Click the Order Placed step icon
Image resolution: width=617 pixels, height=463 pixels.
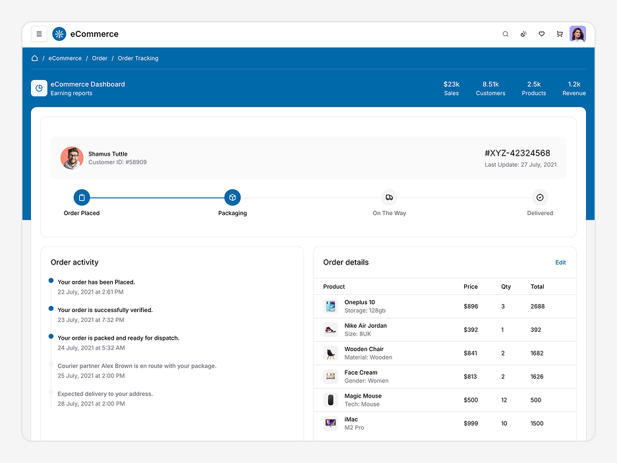[x=82, y=198]
